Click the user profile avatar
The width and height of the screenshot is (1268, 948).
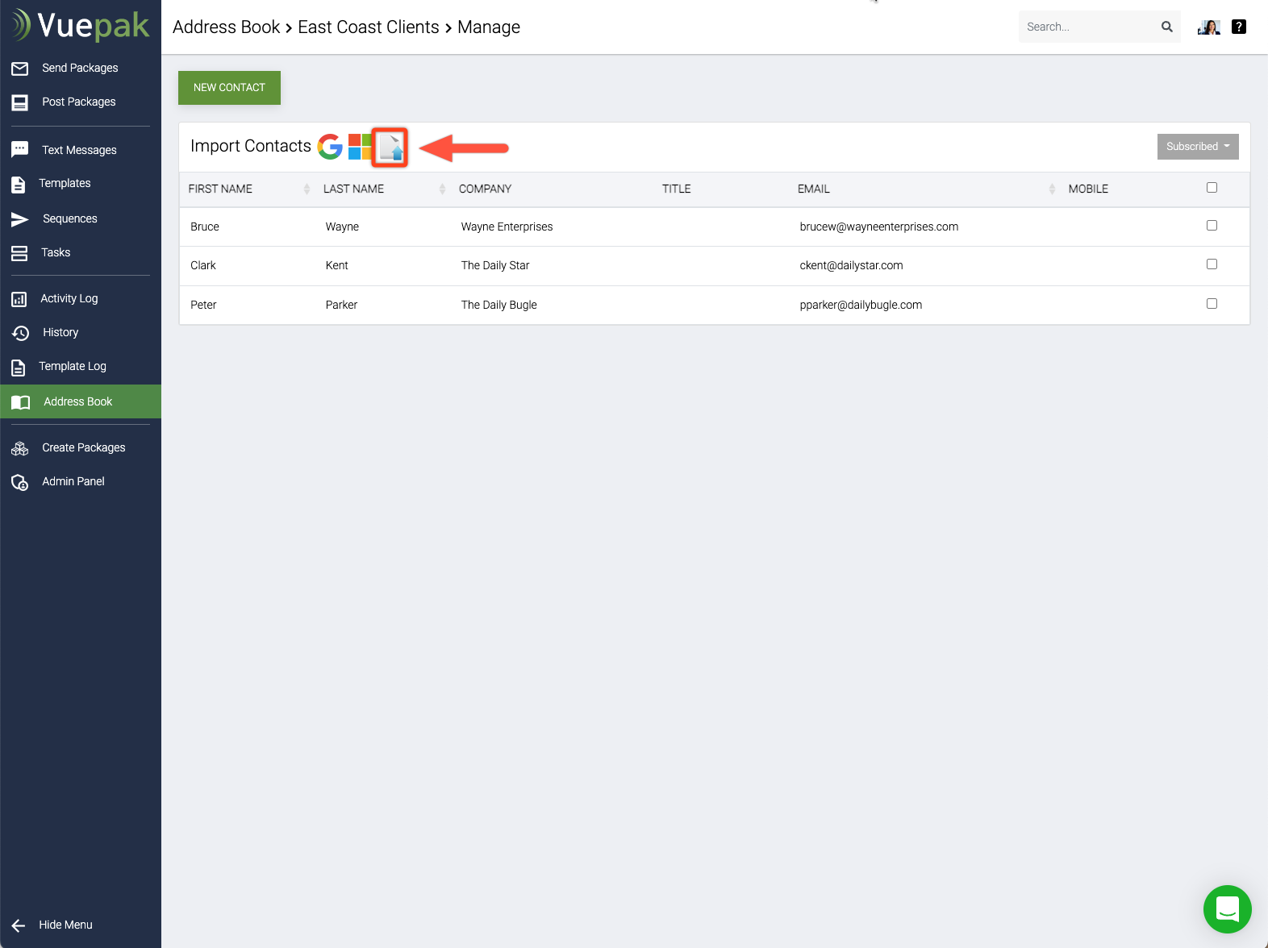tap(1208, 27)
